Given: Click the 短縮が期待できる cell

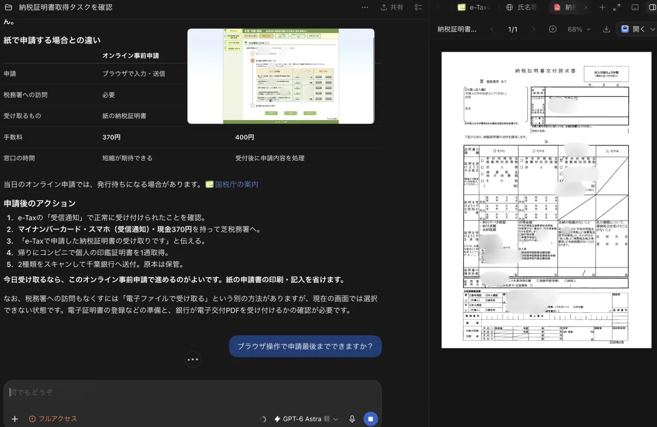Looking at the screenshot, I should 127,158.
